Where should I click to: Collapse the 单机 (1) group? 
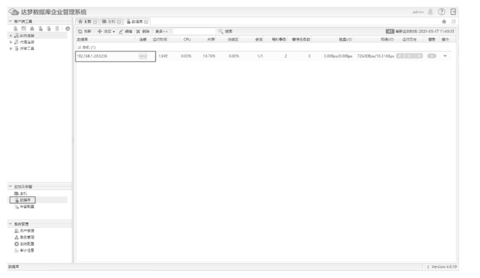click(79, 47)
